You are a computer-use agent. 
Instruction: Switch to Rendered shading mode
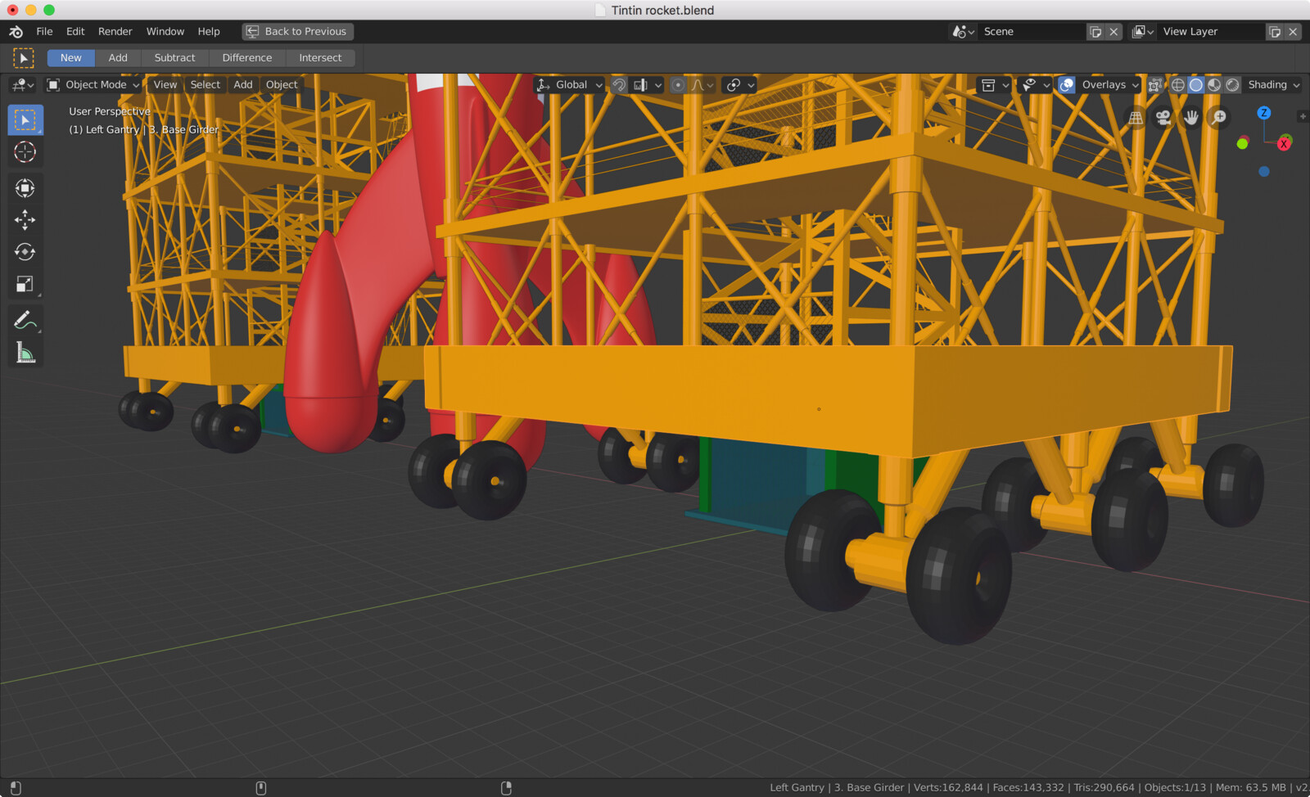(x=1232, y=84)
